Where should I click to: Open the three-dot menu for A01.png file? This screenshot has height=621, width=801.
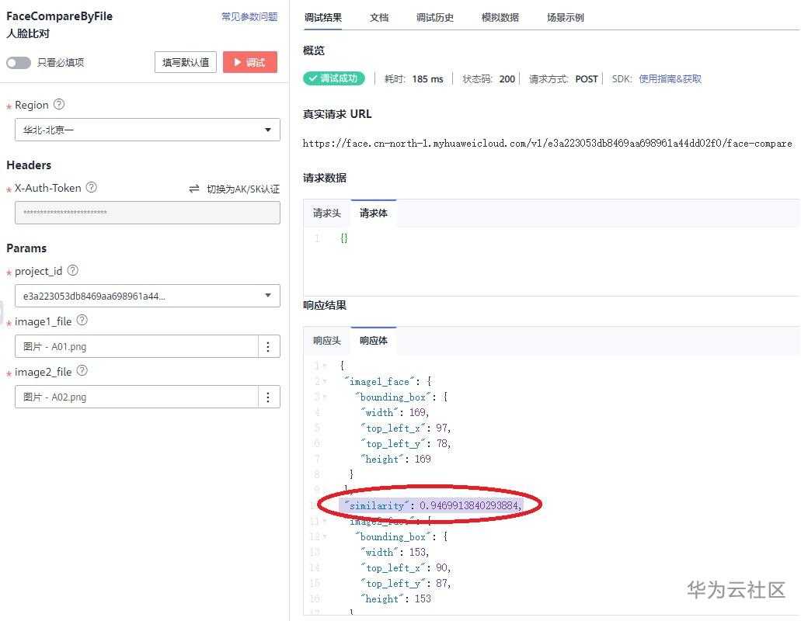click(x=268, y=346)
